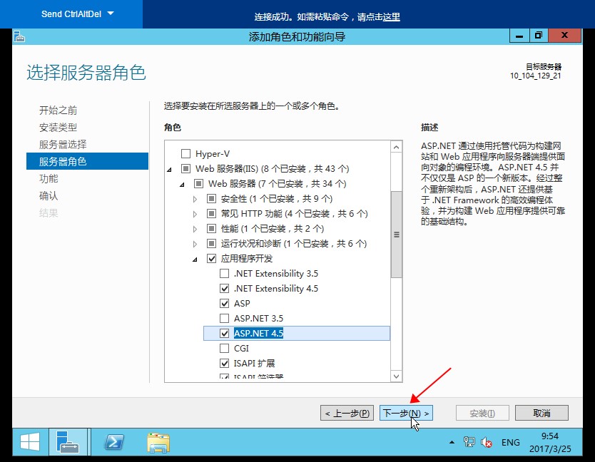
Task: Uncheck the ISAPI 扩展 checkbox
Action: 224,364
